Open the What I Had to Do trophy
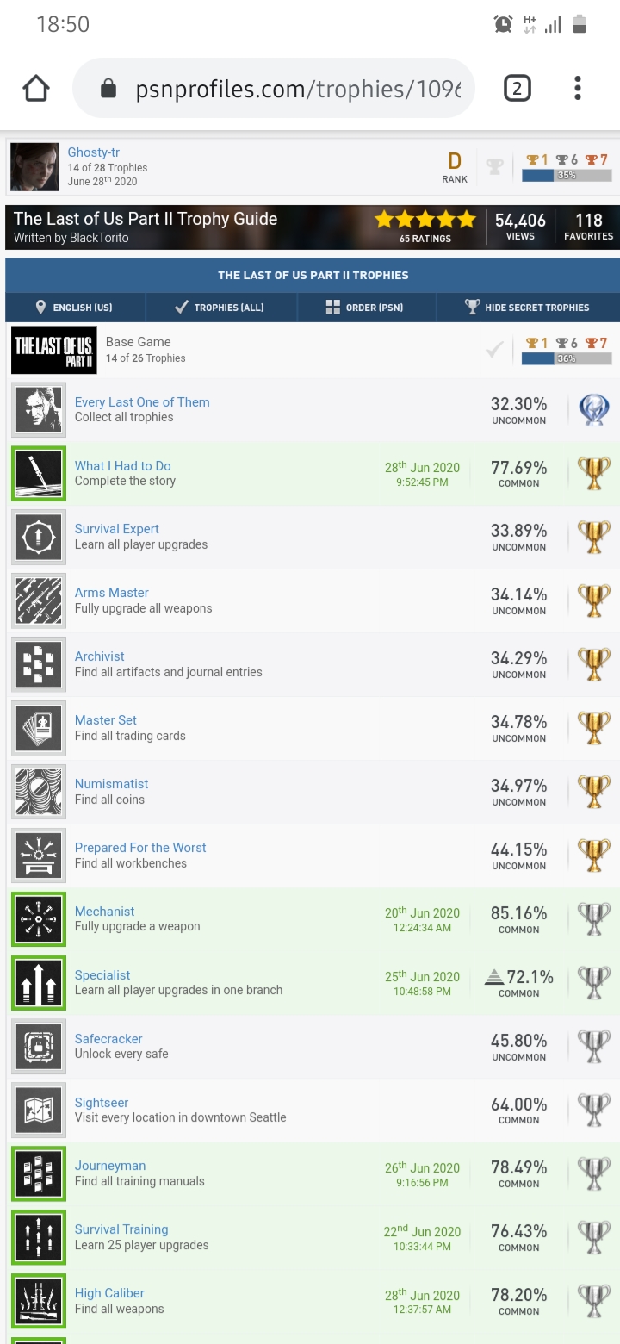The width and height of the screenshot is (620, 1344). pyautogui.click(x=122, y=466)
